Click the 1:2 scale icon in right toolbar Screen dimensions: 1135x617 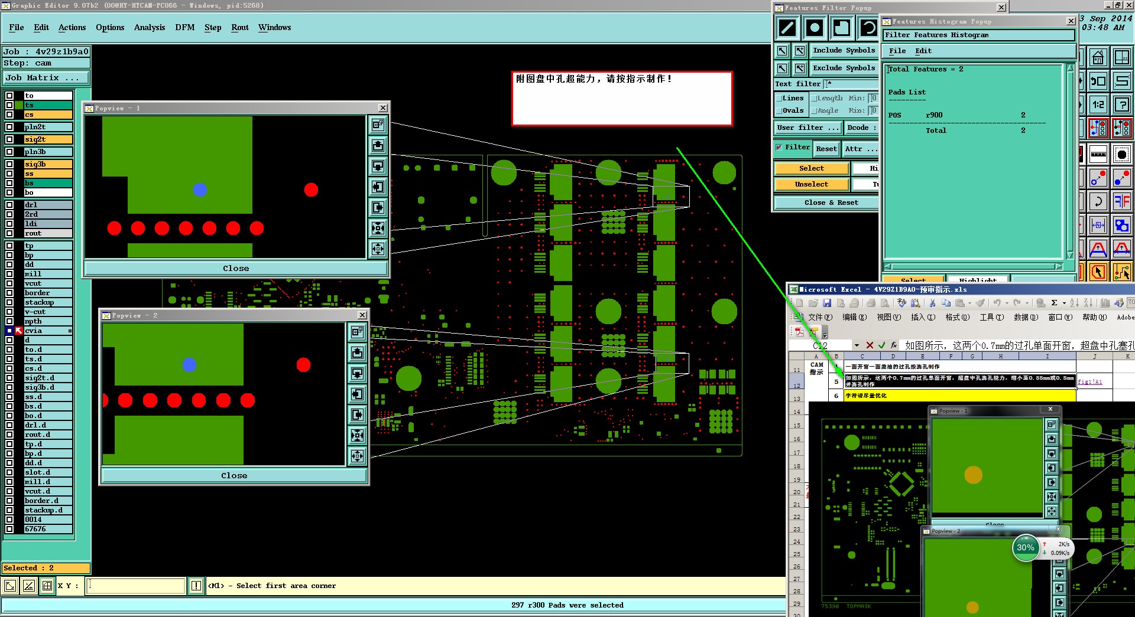1098,105
